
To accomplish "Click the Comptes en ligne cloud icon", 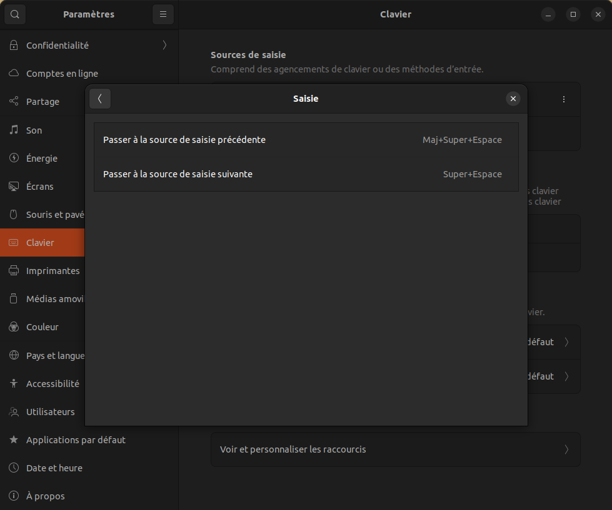I will click(14, 73).
